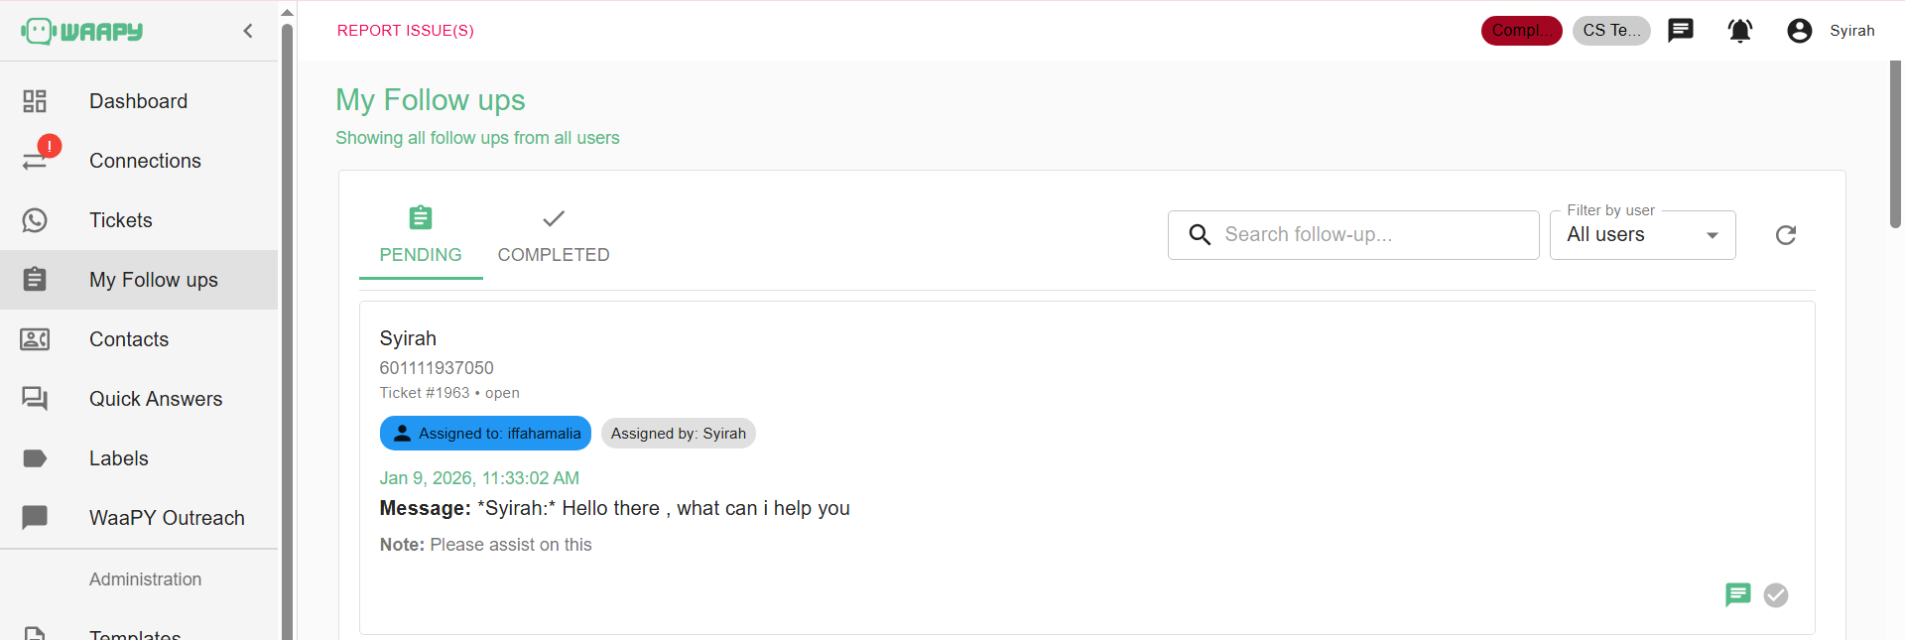Screen dimensions: 1905x640
Task: Click the CS Te... chip button
Action: click(x=1611, y=31)
